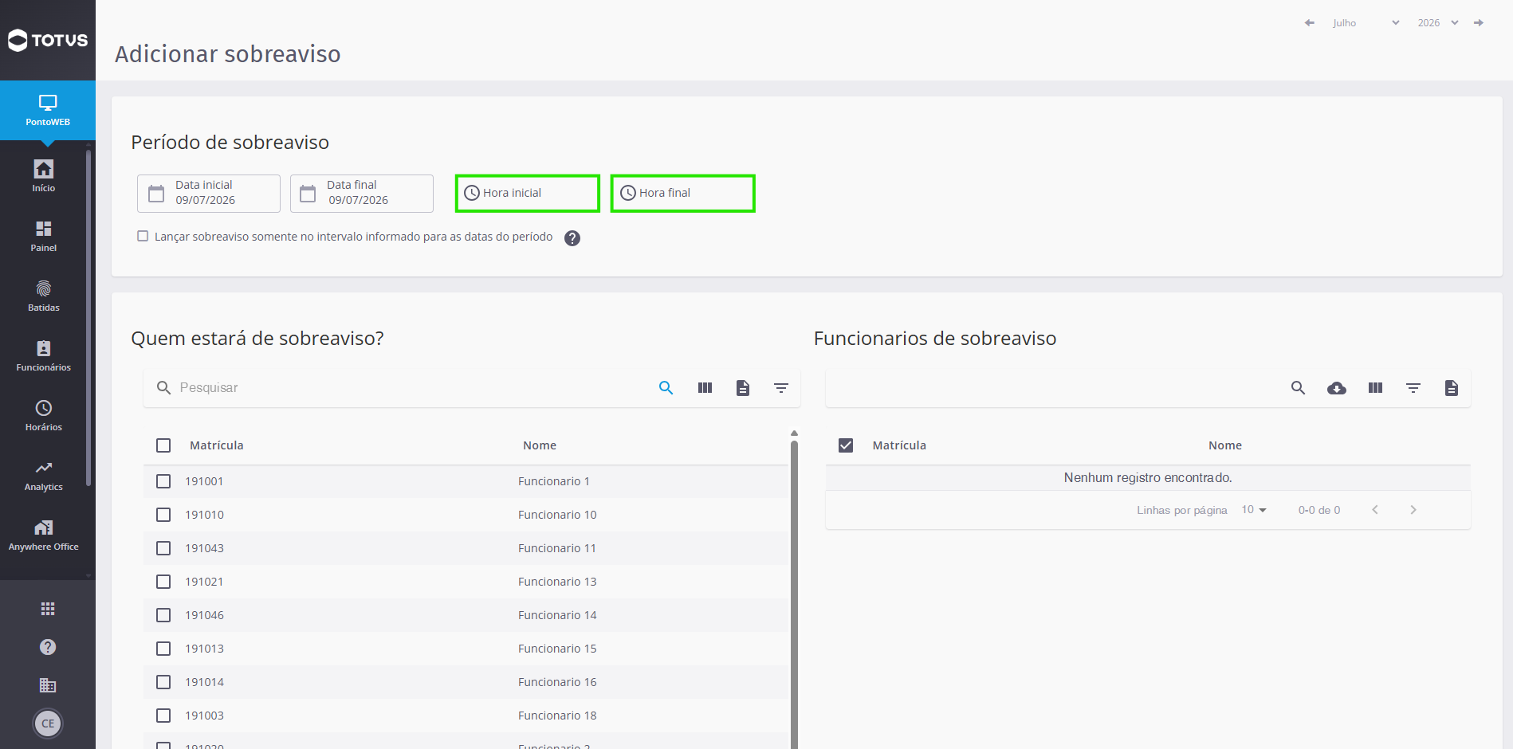Uncheck select-all in right table
Screen dimensions: 1513x749
pos(846,445)
